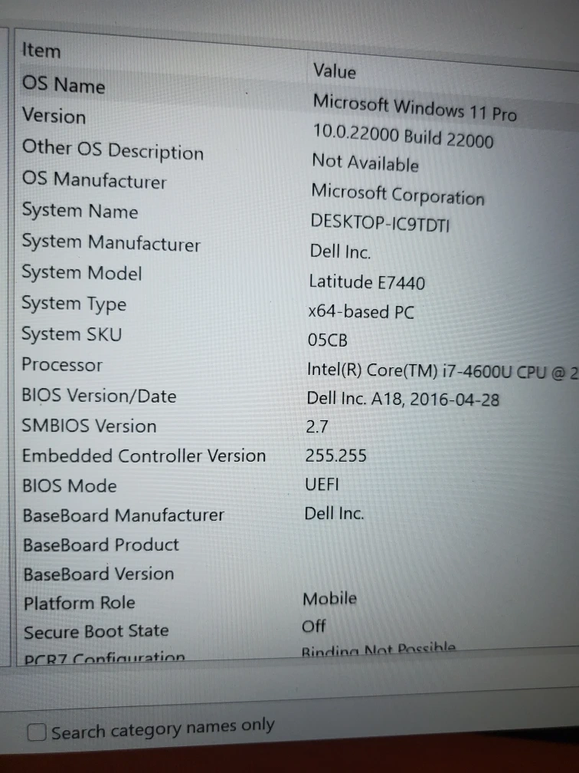Enable the 'Search category names only' checkbox
The width and height of the screenshot is (579, 773).
pyautogui.click(x=38, y=732)
